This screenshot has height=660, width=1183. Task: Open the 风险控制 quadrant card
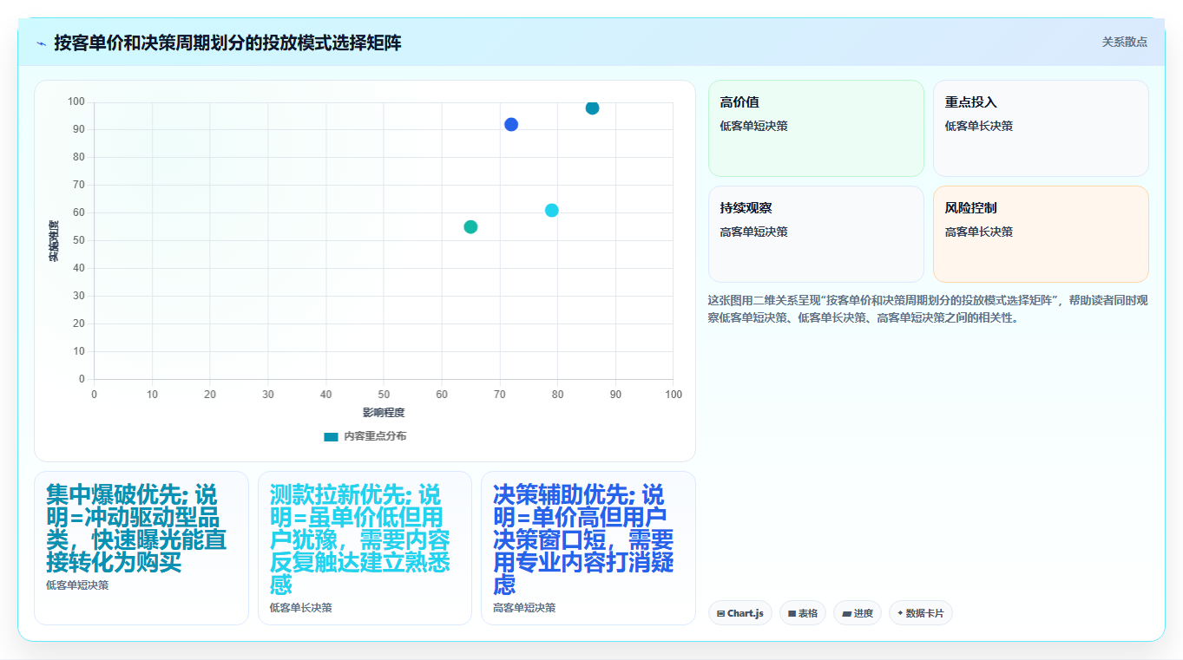point(1041,234)
